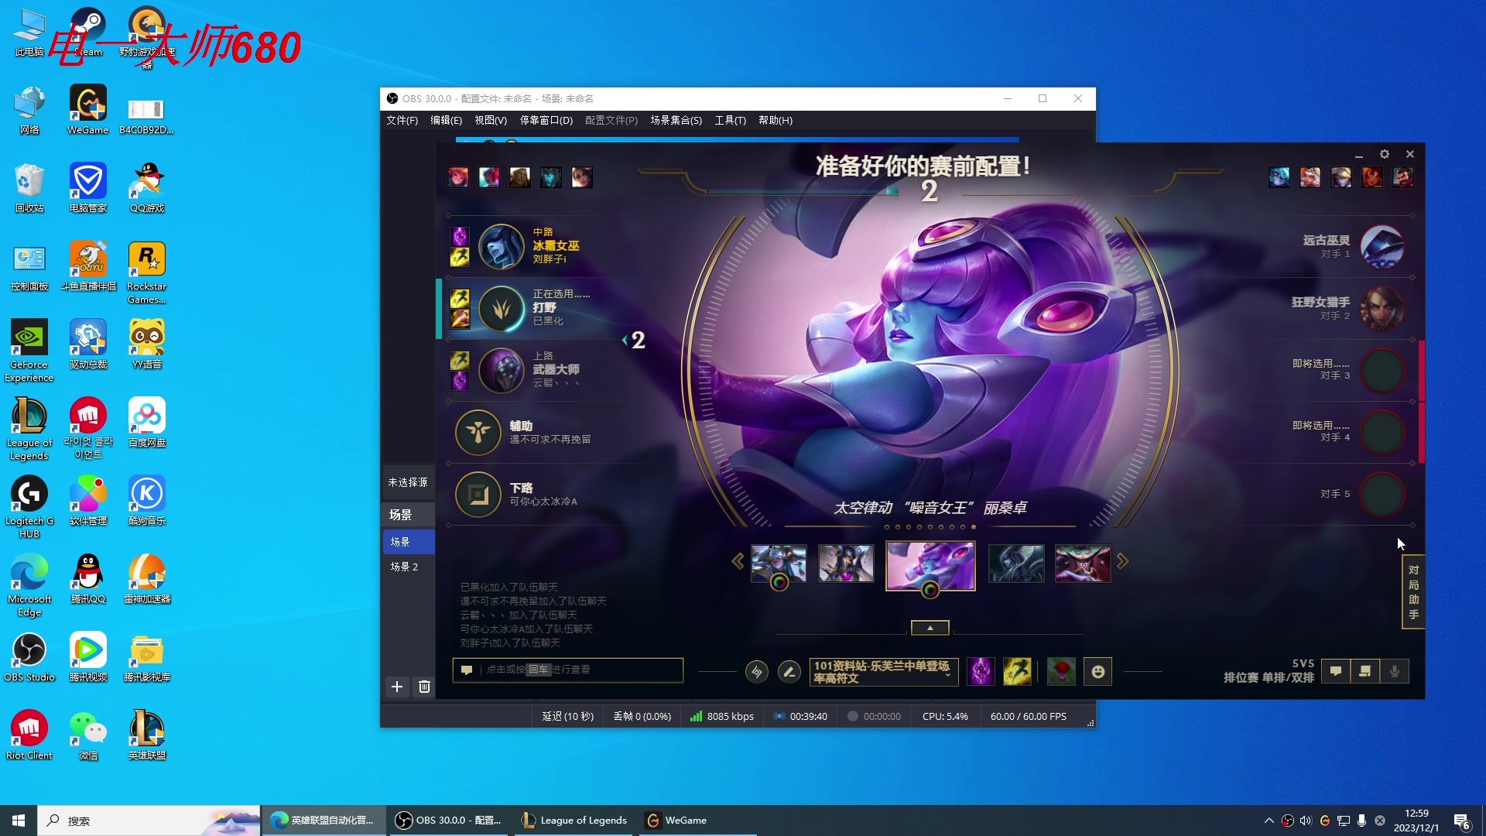Switch to League of Legends taskbar window
Screen dimensions: 1486x836
click(x=574, y=821)
